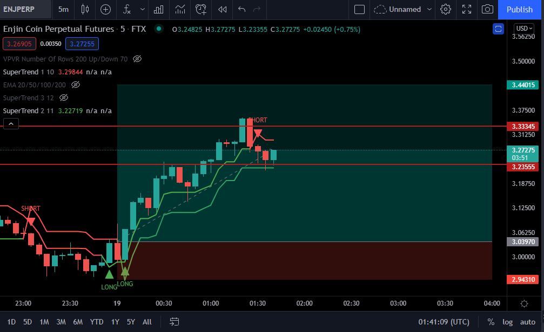Screen dimensions: 544x332
Task: Expand the Unnamed layout dropdown arrow
Action: 429,9
